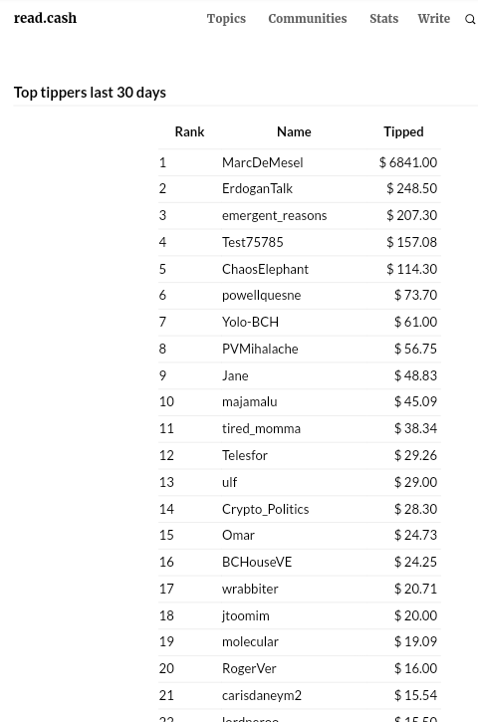Select the Write navigation link
The width and height of the screenshot is (478, 722).
pos(434,18)
